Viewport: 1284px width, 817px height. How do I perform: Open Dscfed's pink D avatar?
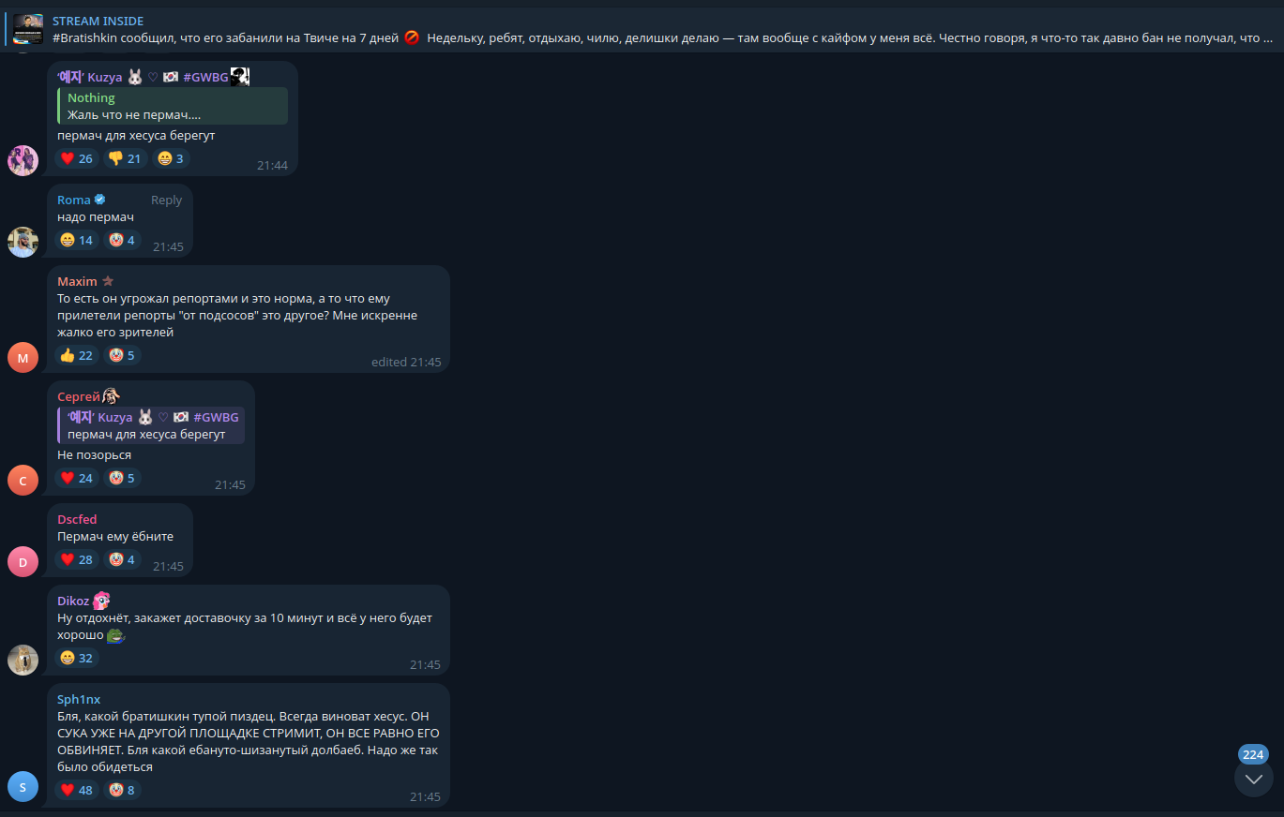[23, 561]
